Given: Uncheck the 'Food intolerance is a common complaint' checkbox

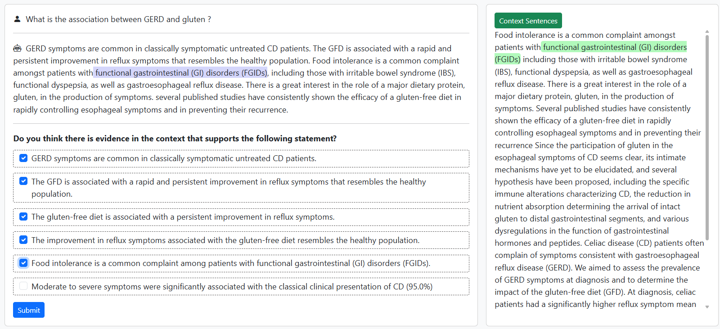Looking at the screenshot, I should (x=23, y=263).
